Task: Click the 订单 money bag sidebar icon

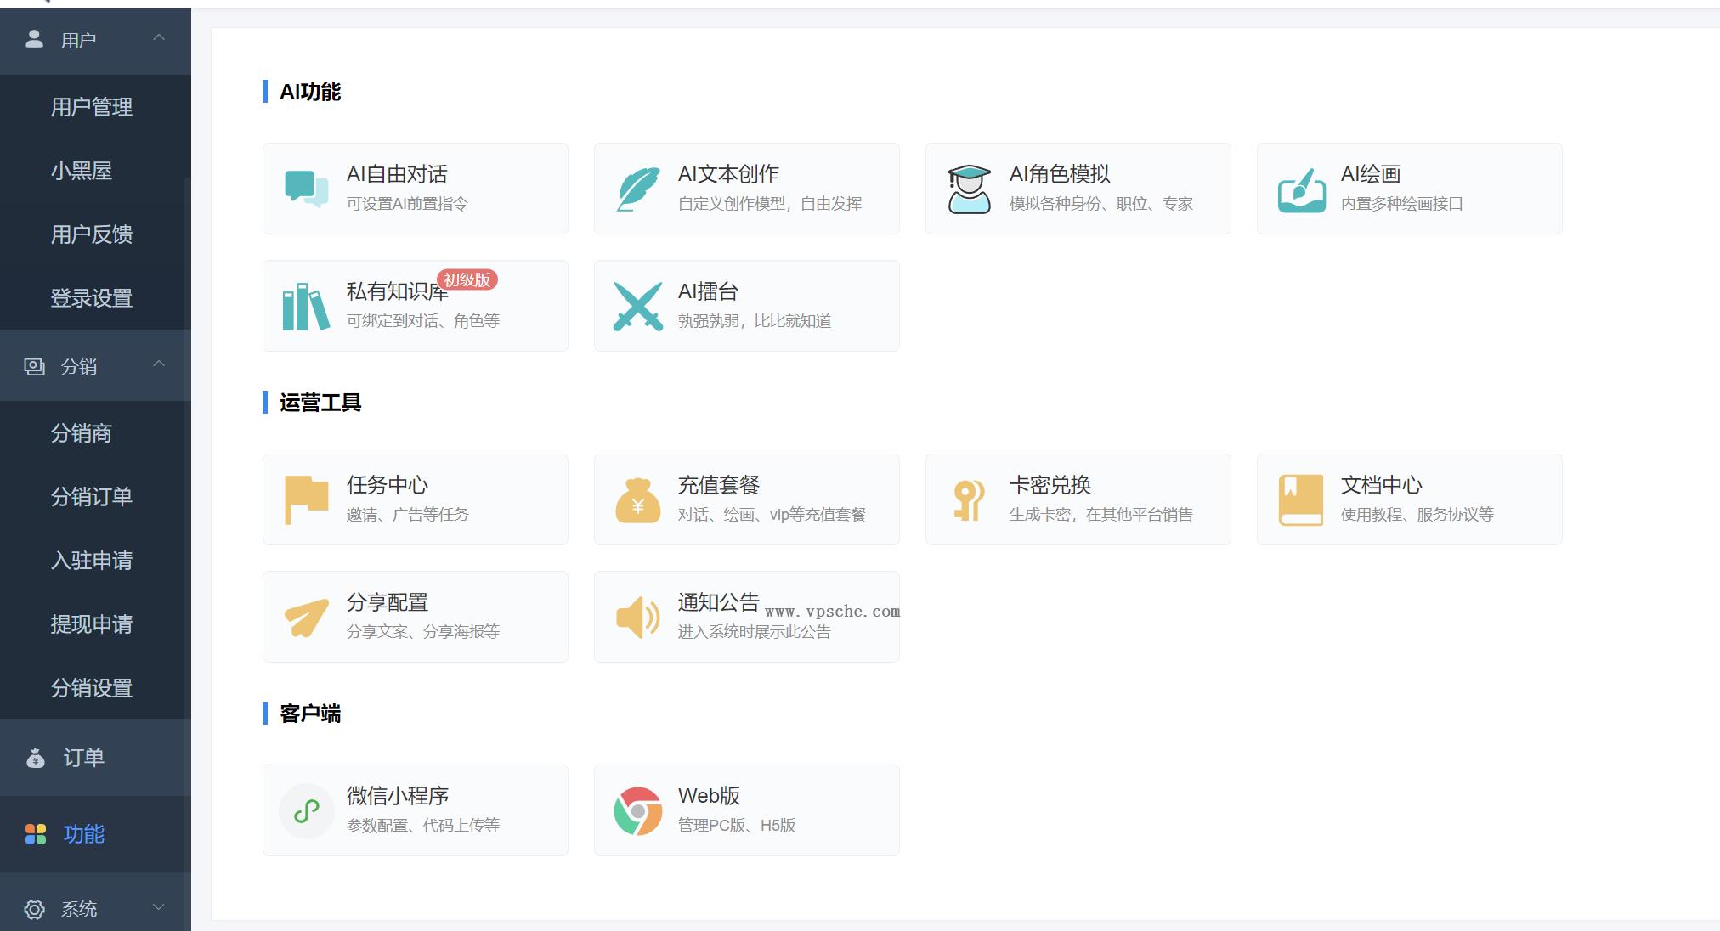Action: 35,758
